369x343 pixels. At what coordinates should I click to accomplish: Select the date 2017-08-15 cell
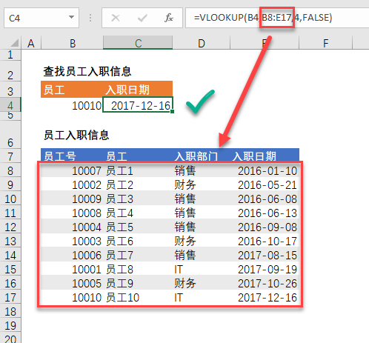pos(265,255)
